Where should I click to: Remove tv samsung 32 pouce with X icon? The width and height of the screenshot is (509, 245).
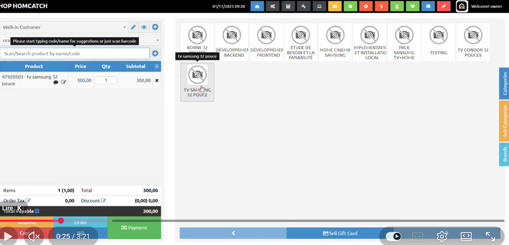tap(157, 80)
